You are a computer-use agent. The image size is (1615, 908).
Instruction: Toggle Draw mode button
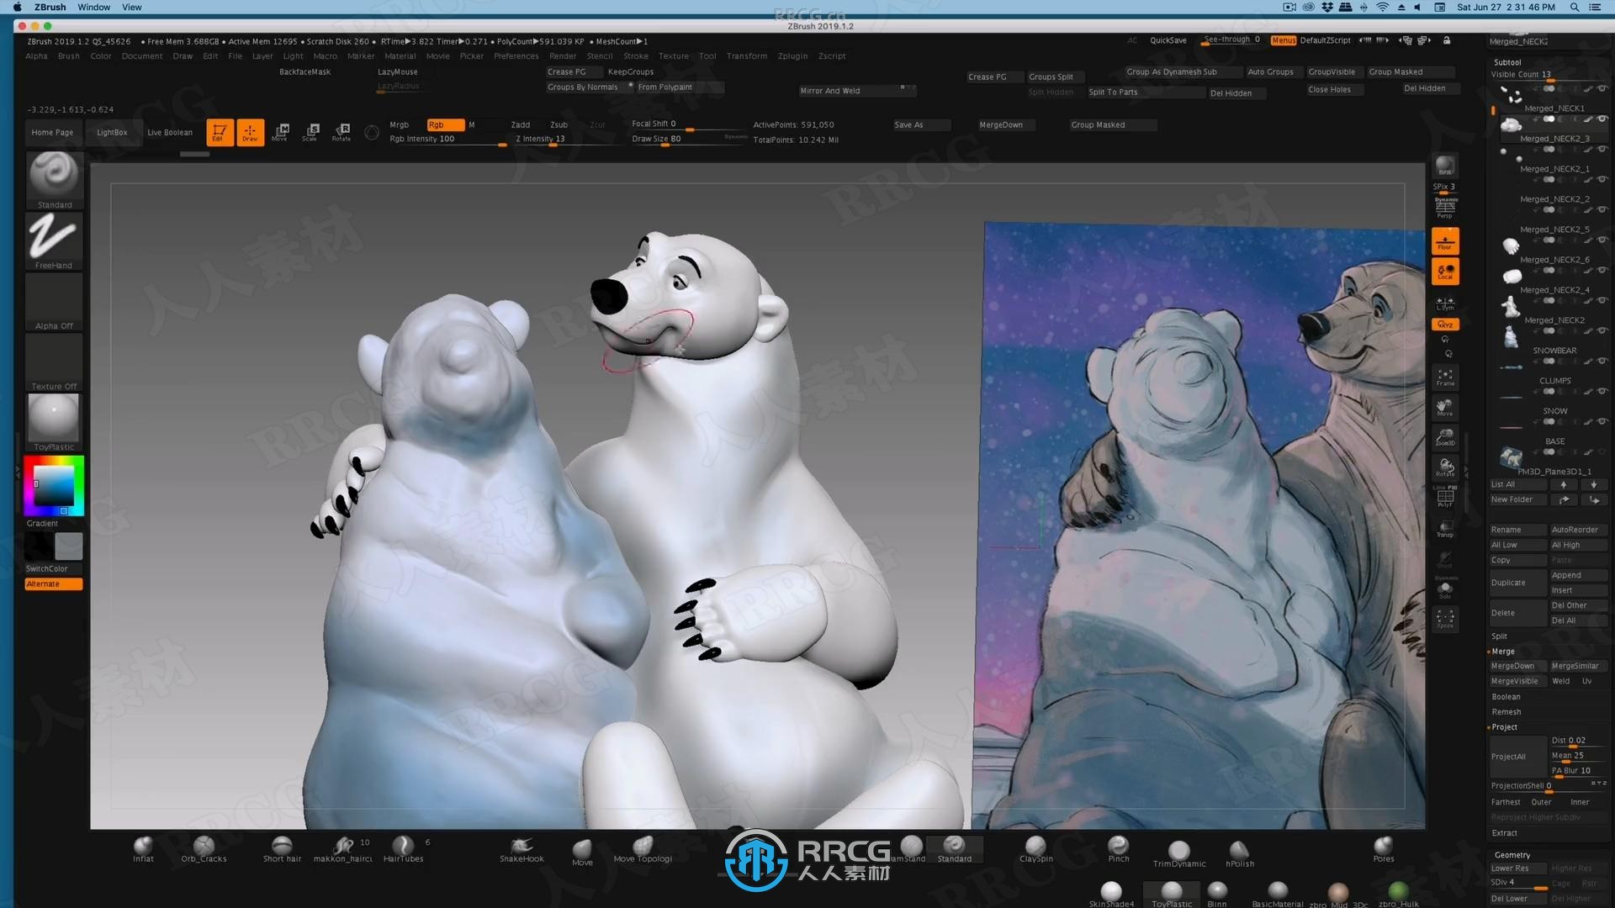point(250,132)
